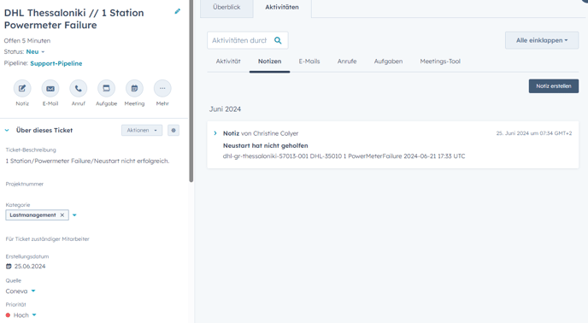Edit ticket title with pencil icon
Viewport: 588px width, 323px height.
(x=178, y=12)
